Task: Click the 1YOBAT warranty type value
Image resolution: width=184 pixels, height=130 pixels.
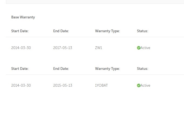Action: [x=101, y=86]
